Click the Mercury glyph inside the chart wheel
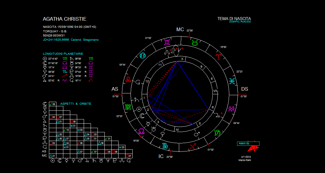The width and height of the screenshot is (325, 173). [x=148, y=124]
